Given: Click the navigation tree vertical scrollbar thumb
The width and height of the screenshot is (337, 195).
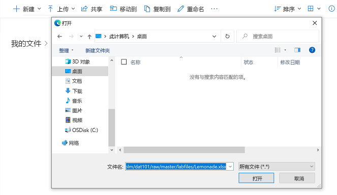Looking at the screenshot, I should click(111, 127).
